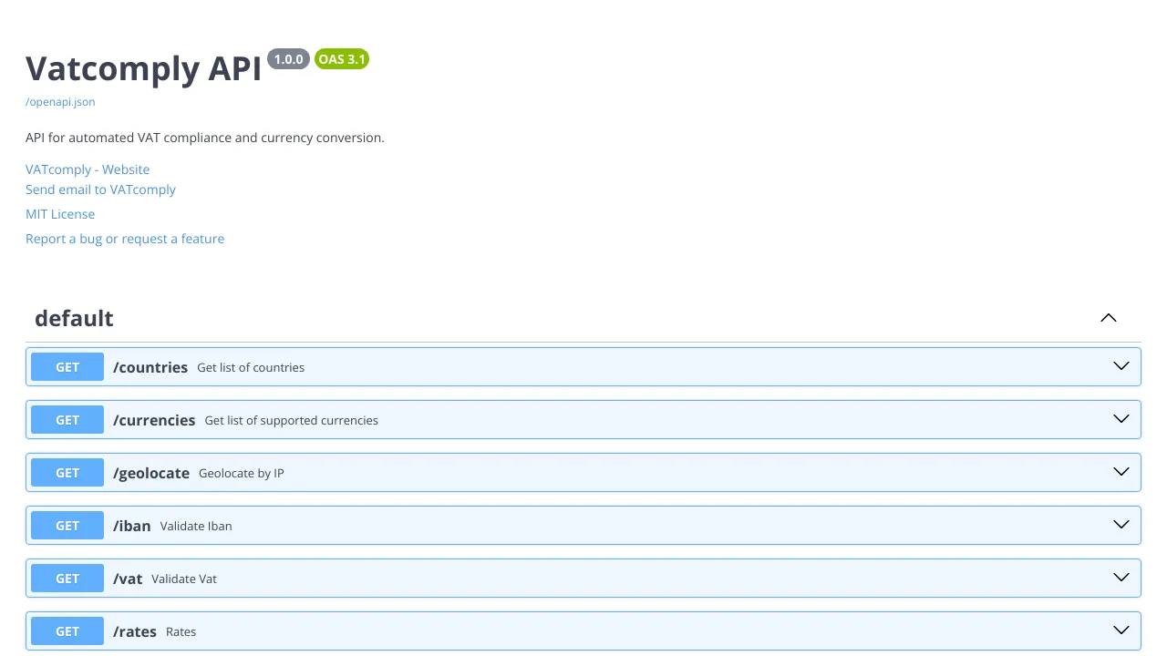The height and width of the screenshot is (656, 1167).
Task: Click the 'Get list of countries' description
Action: (x=251, y=367)
